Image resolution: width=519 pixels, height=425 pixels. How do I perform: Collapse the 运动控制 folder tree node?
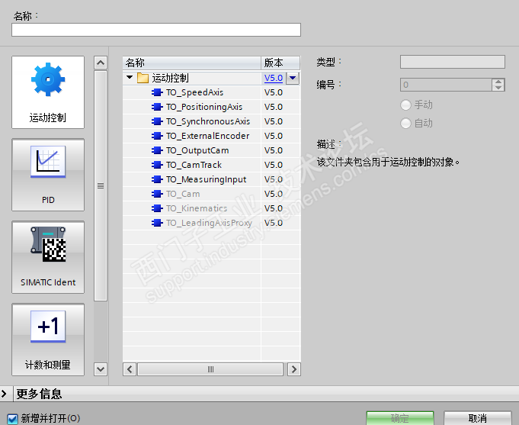130,78
